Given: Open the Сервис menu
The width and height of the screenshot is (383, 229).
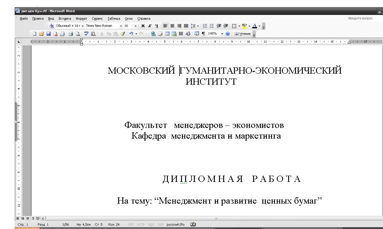Looking at the screenshot, I should (97, 18).
